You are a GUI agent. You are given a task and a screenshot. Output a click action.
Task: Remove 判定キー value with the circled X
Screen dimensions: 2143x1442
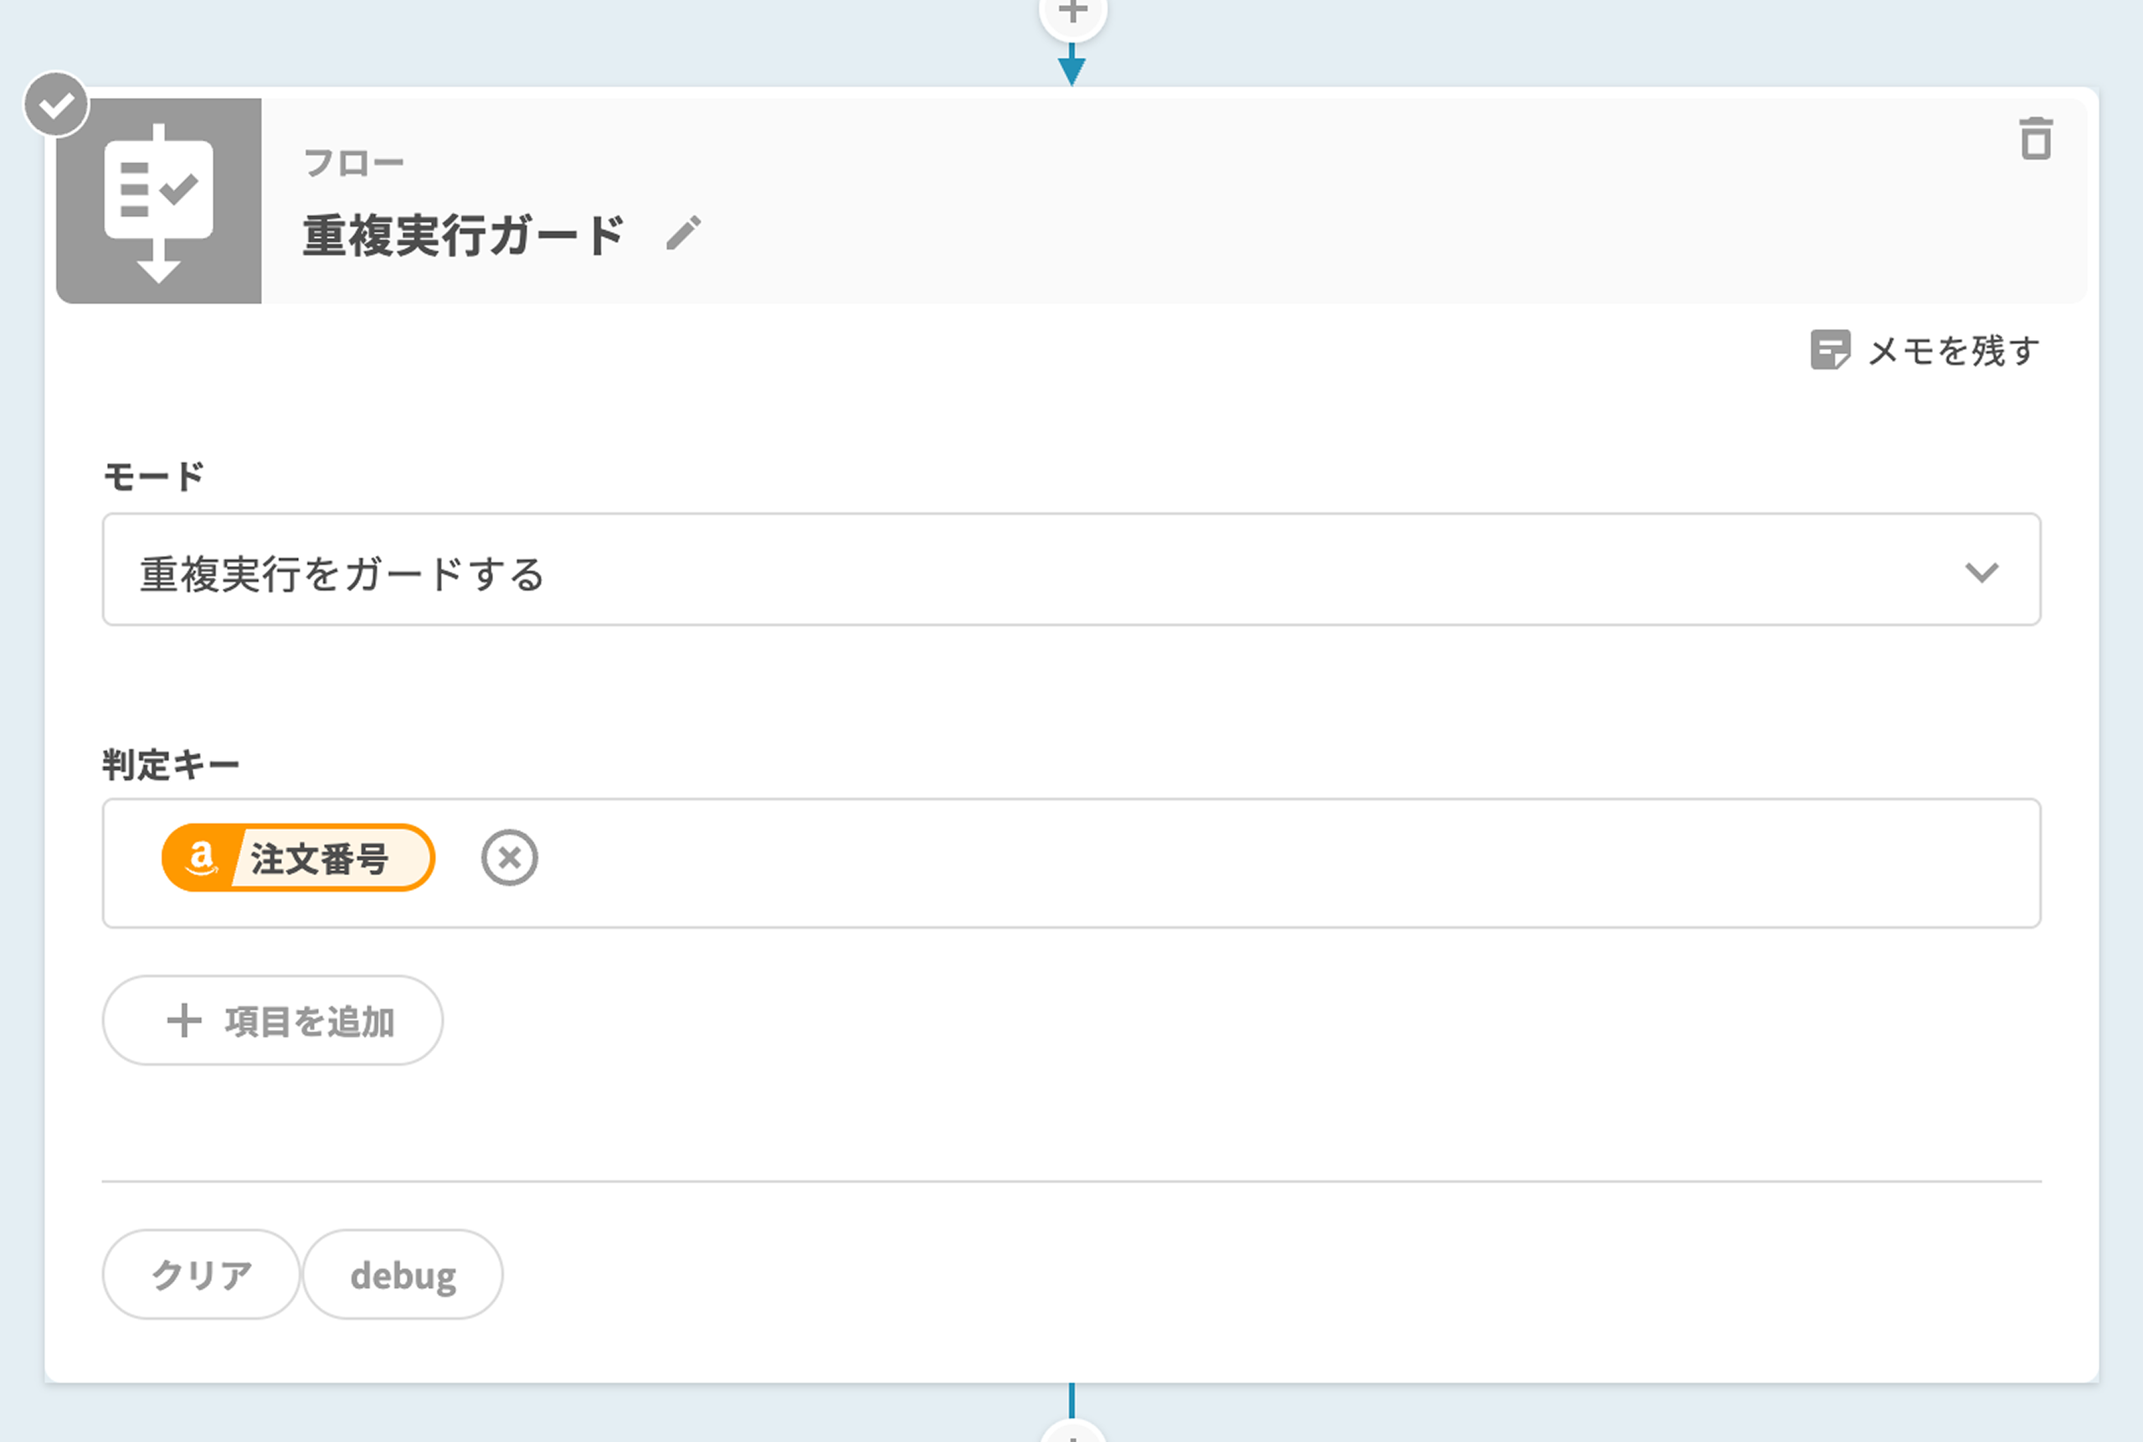[509, 858]
